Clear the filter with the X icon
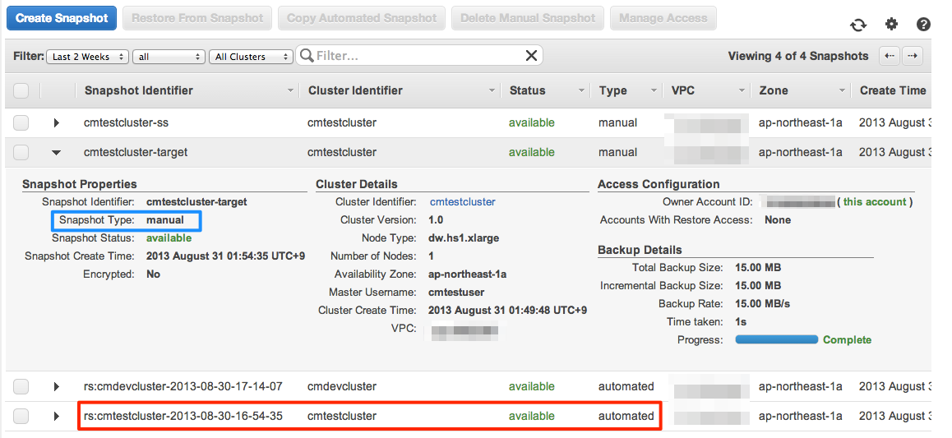Screen dimensions: 952x438 click(531, 56)
